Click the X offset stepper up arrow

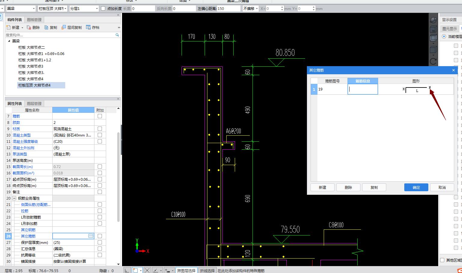pos(282,7)
